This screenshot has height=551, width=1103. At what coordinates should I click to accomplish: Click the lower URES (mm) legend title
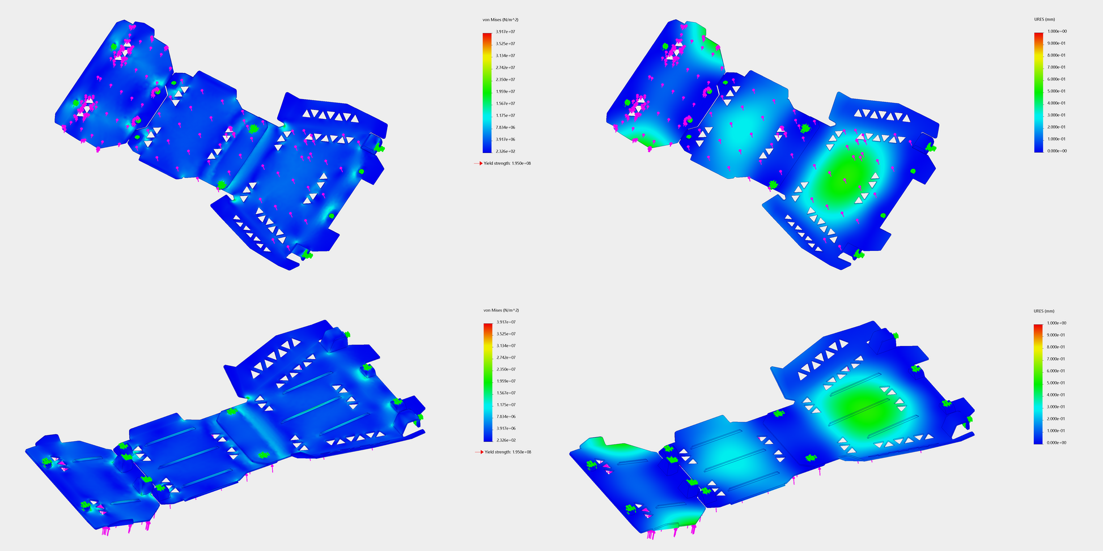[x=1044, y=311]
